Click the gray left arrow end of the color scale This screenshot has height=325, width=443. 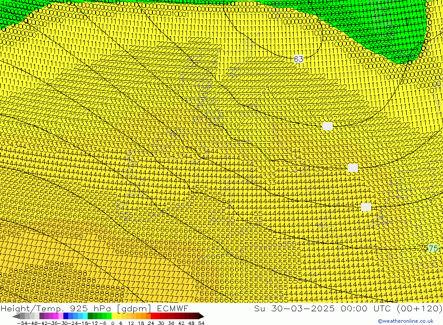coord(16,316)
